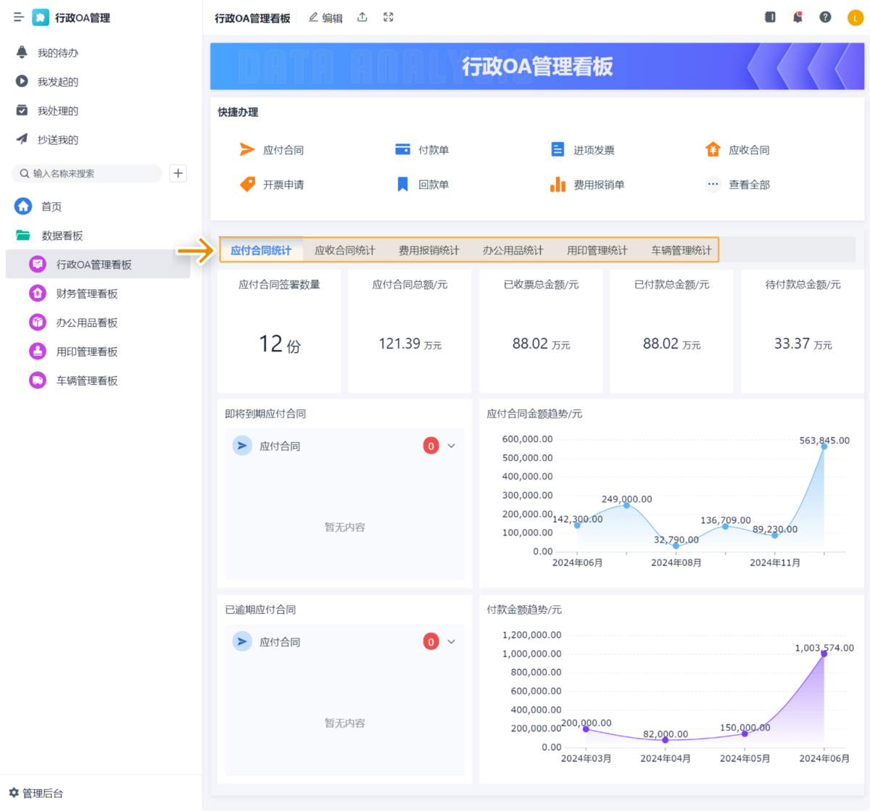Click the 待付款总金额 33.37 万元 card
The image size is (870, 811).
(803, 331)
